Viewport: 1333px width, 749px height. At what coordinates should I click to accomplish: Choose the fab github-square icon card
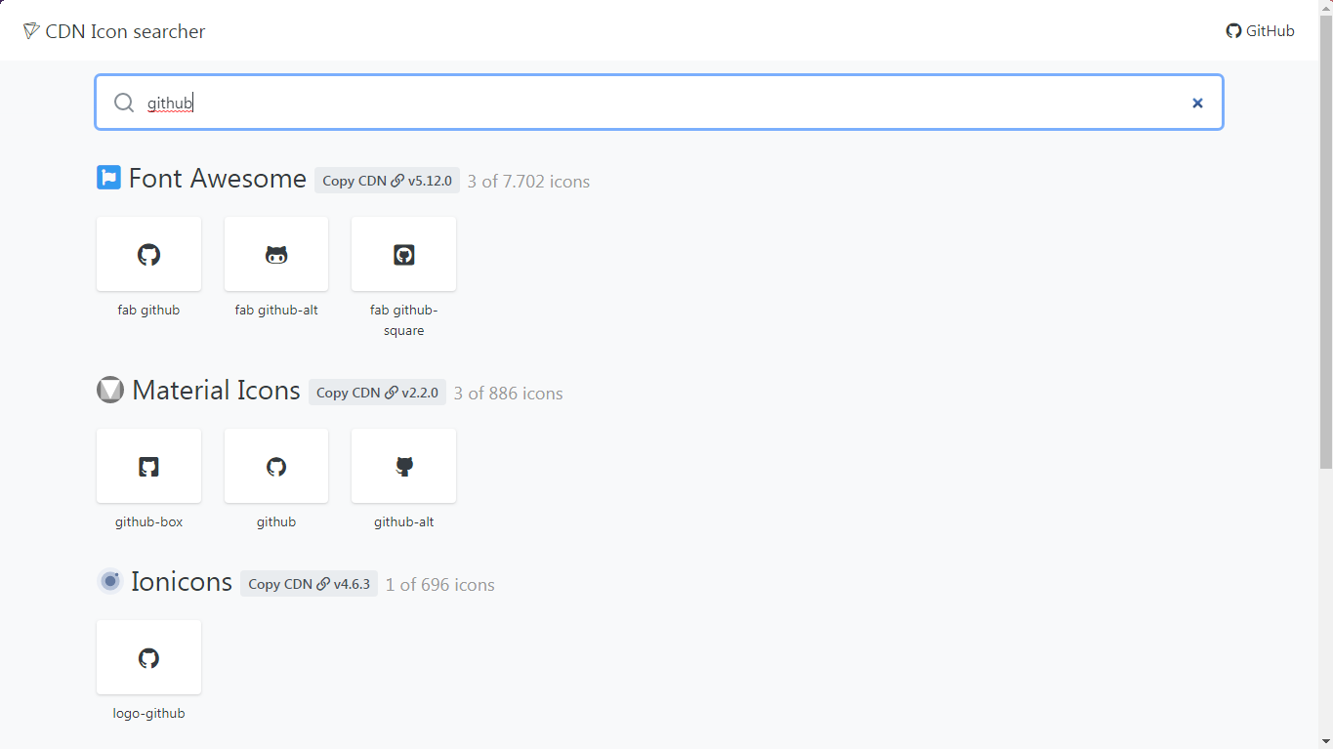[x=403, y=254]
